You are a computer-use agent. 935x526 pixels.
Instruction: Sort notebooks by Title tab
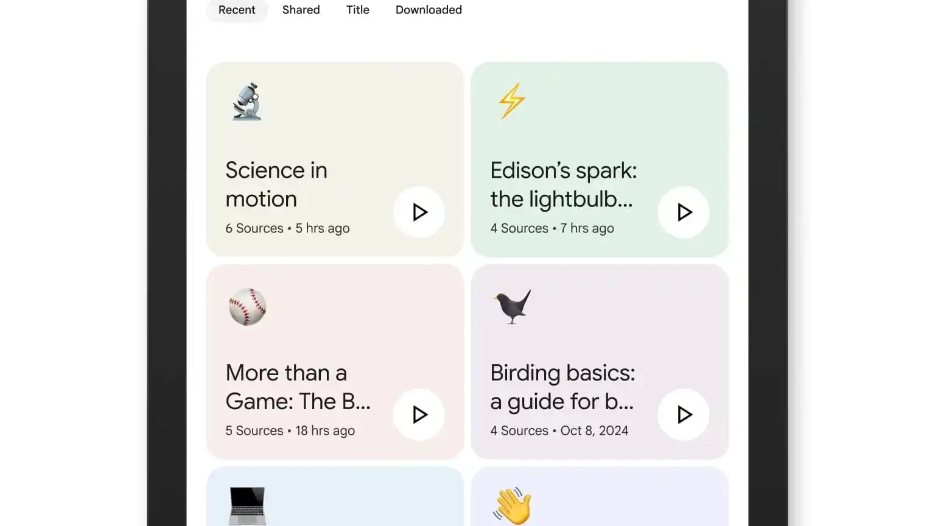tap(358, 10)
